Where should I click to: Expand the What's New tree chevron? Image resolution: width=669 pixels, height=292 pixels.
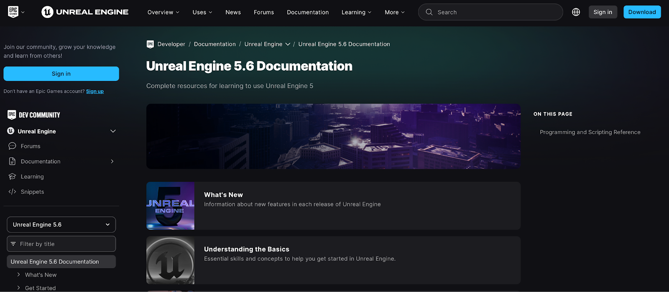point(18,274)
